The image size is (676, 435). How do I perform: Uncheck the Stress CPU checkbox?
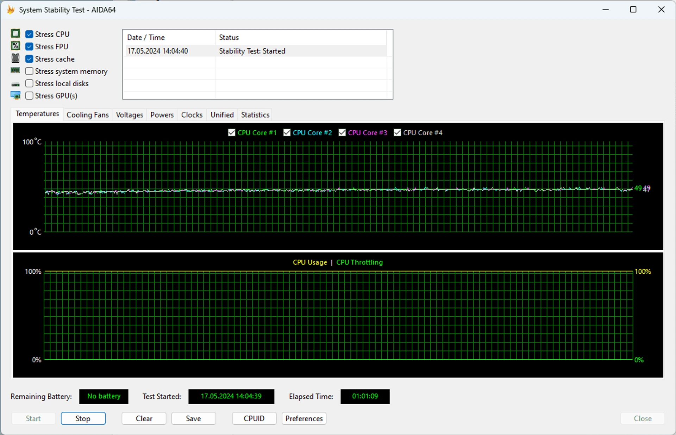(30, 34)
